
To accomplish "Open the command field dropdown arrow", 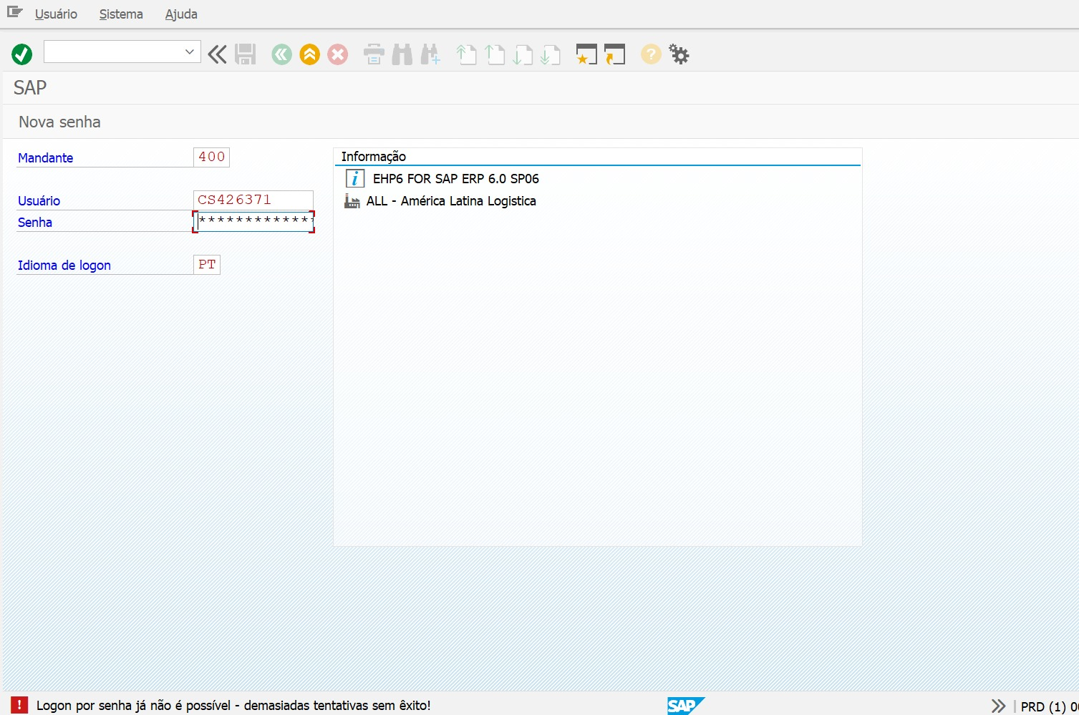I will [190, 52].
